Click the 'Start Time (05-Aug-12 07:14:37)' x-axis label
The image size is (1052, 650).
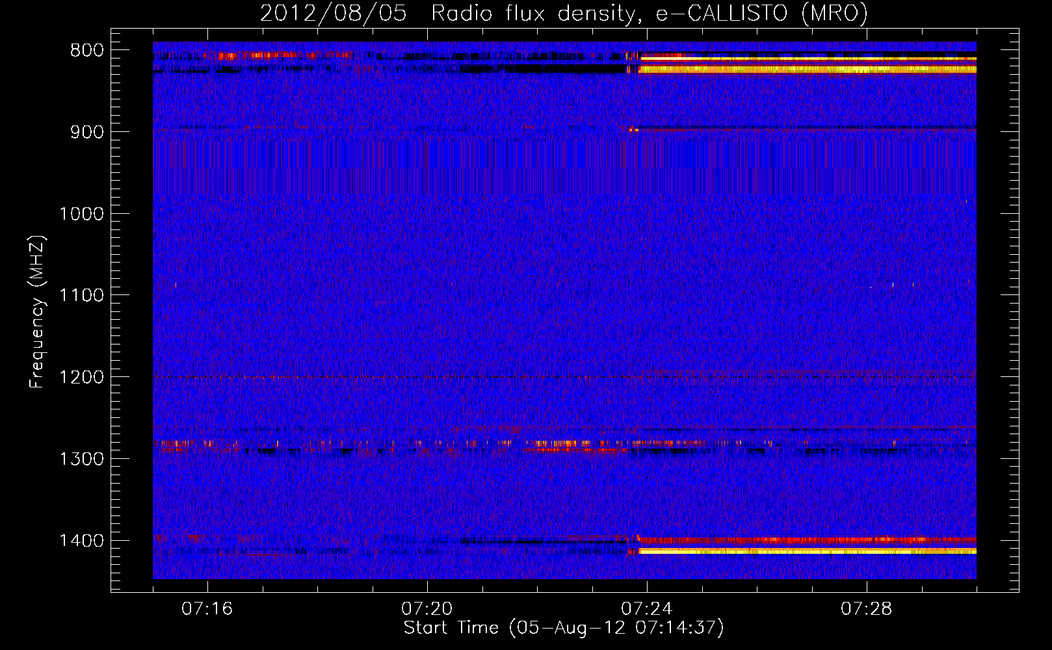tap(564, 628)
